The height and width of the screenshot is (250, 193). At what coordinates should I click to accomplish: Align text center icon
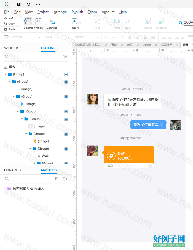(170, 37)
